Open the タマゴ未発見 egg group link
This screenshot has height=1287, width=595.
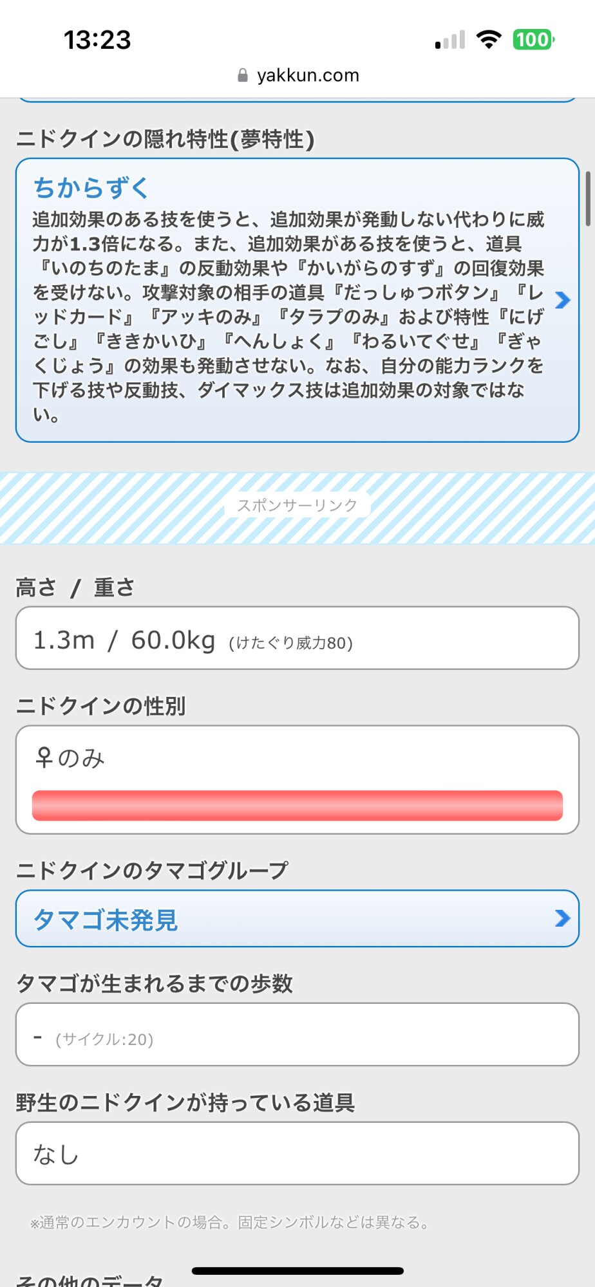pos(106,920)
